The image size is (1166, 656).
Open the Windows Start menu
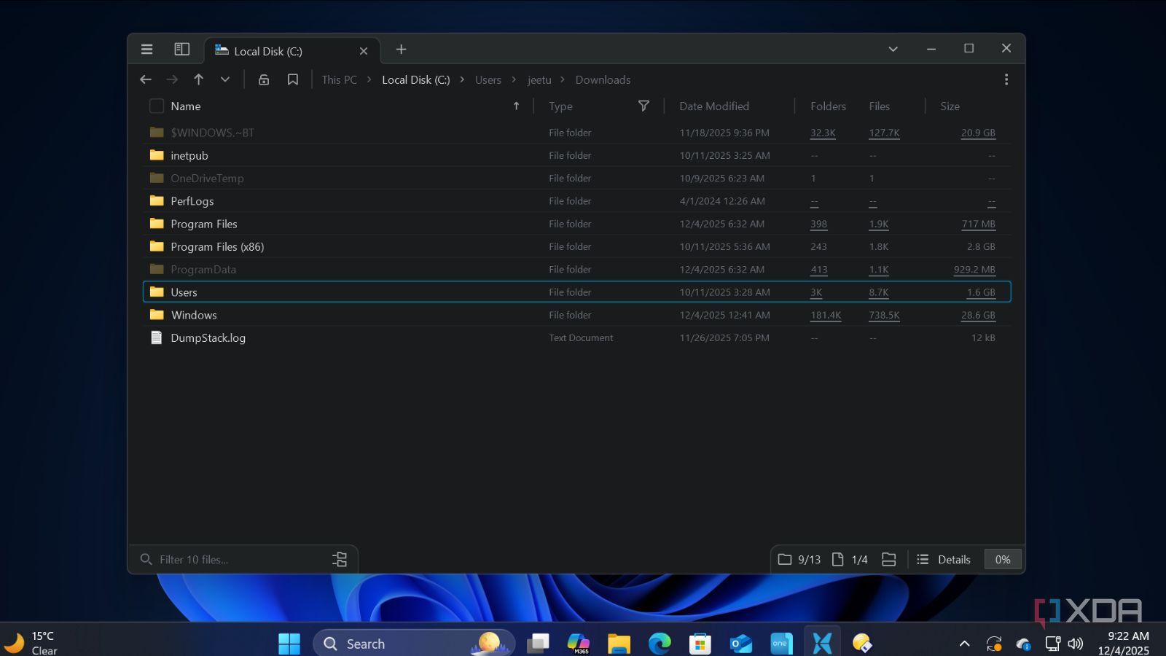pos(289,644)
